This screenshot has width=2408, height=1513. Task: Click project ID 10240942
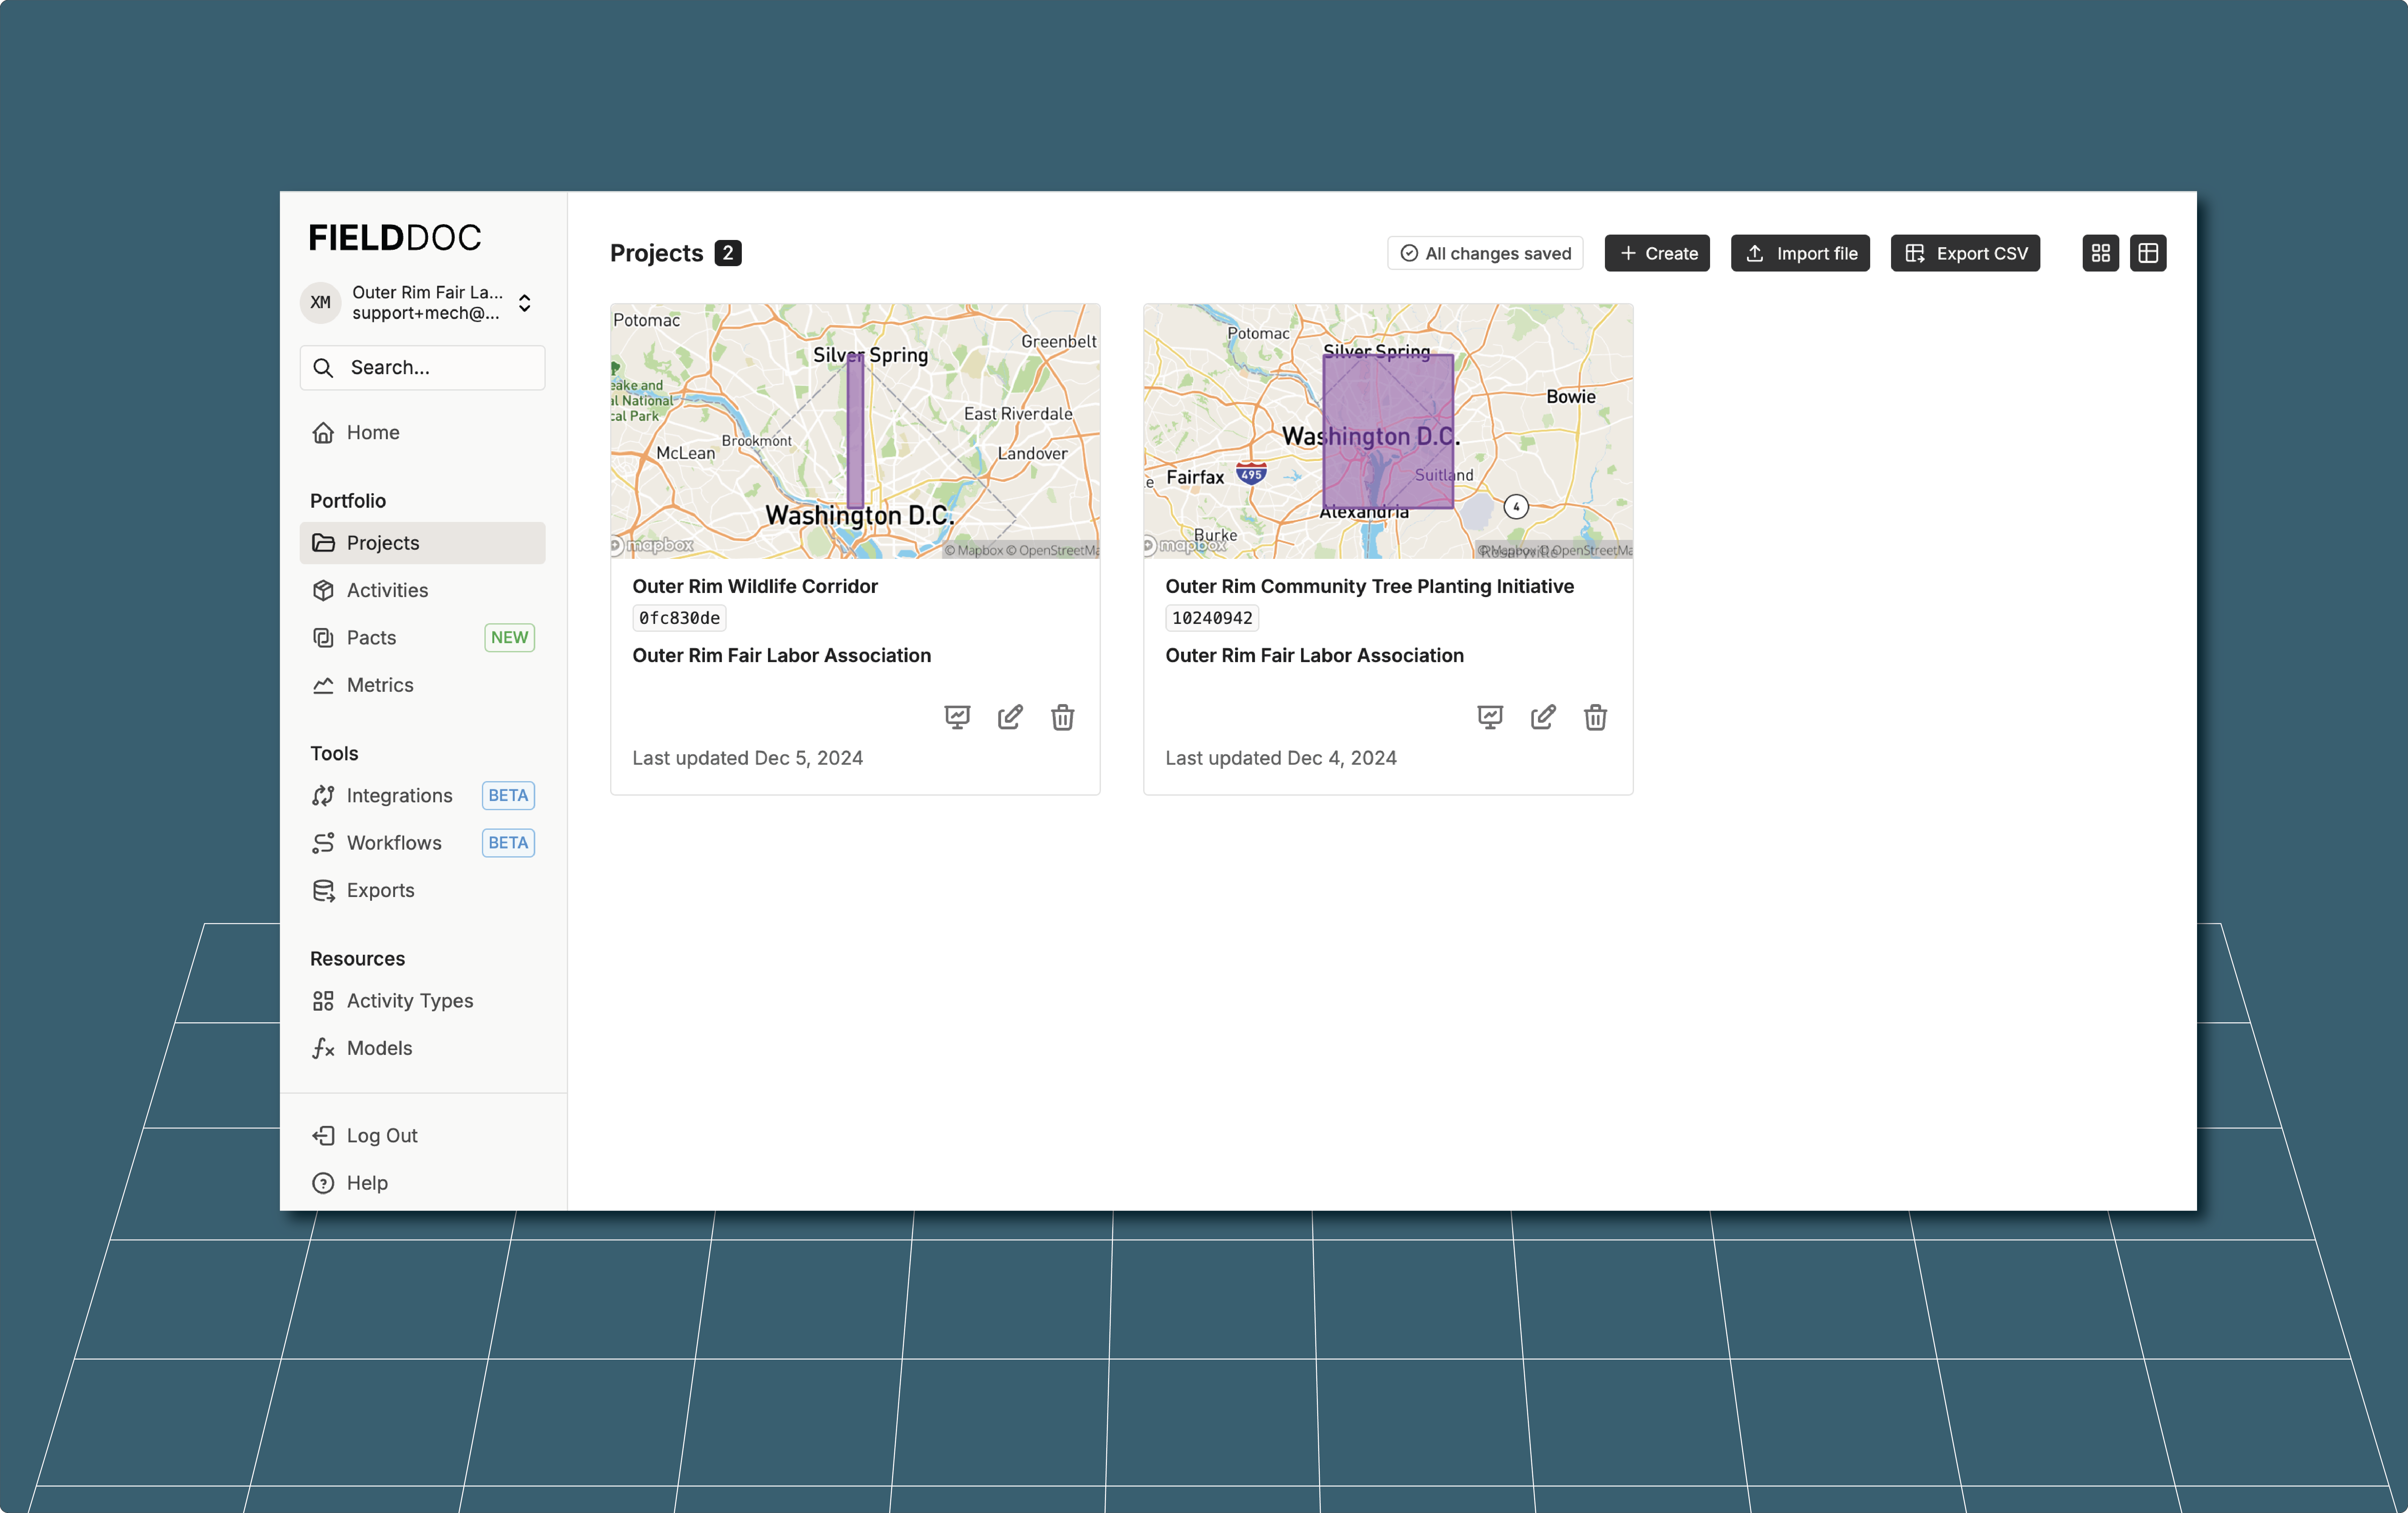1212,618
